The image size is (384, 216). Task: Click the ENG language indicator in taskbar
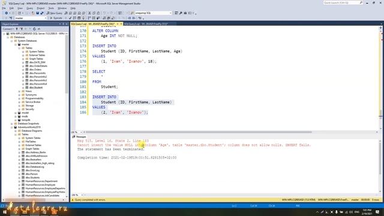(x=357, y=212)
